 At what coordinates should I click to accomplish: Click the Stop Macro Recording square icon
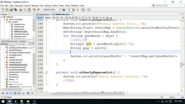(103, 18)
